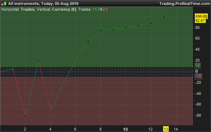Viewport: 211px width, 132px height.
Task: Select the trade 3 data point near 20
Action: 38,61
